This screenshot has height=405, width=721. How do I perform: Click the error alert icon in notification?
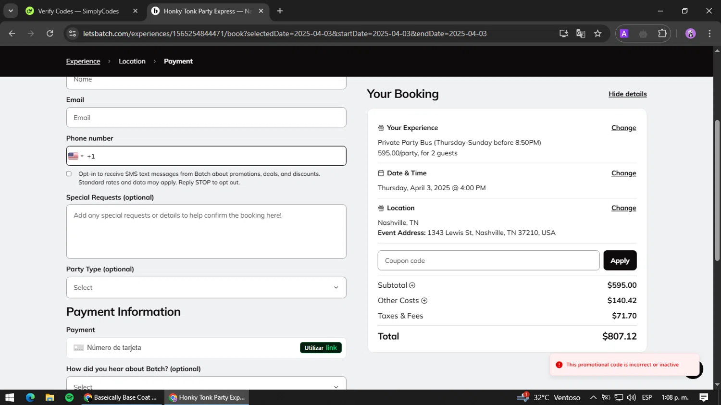(559, 365)
